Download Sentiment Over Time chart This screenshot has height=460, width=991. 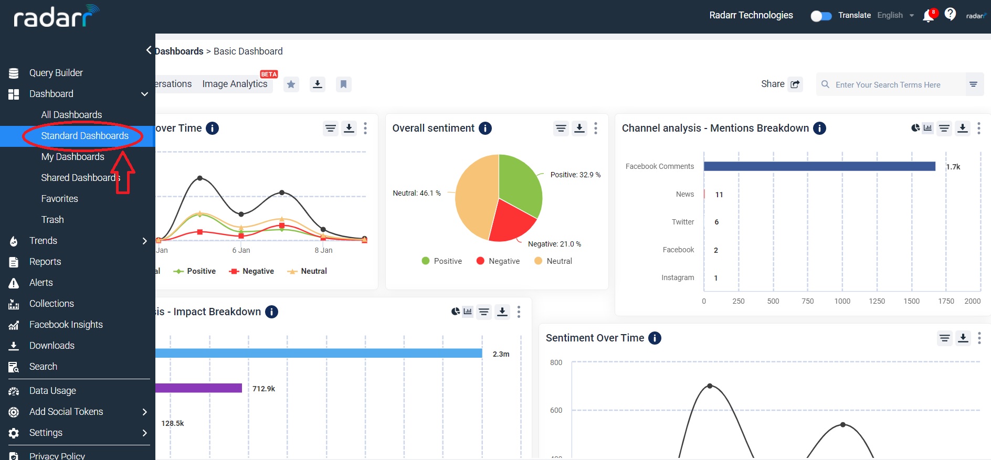coord(963,338)
